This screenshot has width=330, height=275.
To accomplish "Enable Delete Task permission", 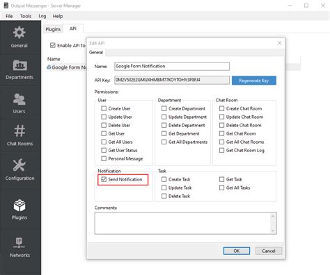I will tap(164, 196).
